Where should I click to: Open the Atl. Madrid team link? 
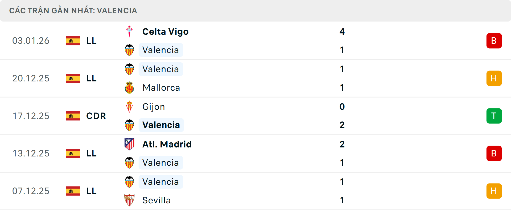point(167,144)
